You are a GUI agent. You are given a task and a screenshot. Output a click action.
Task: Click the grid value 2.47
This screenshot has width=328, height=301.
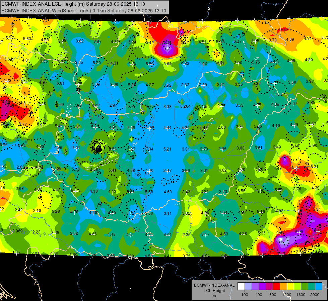[168, 171]
